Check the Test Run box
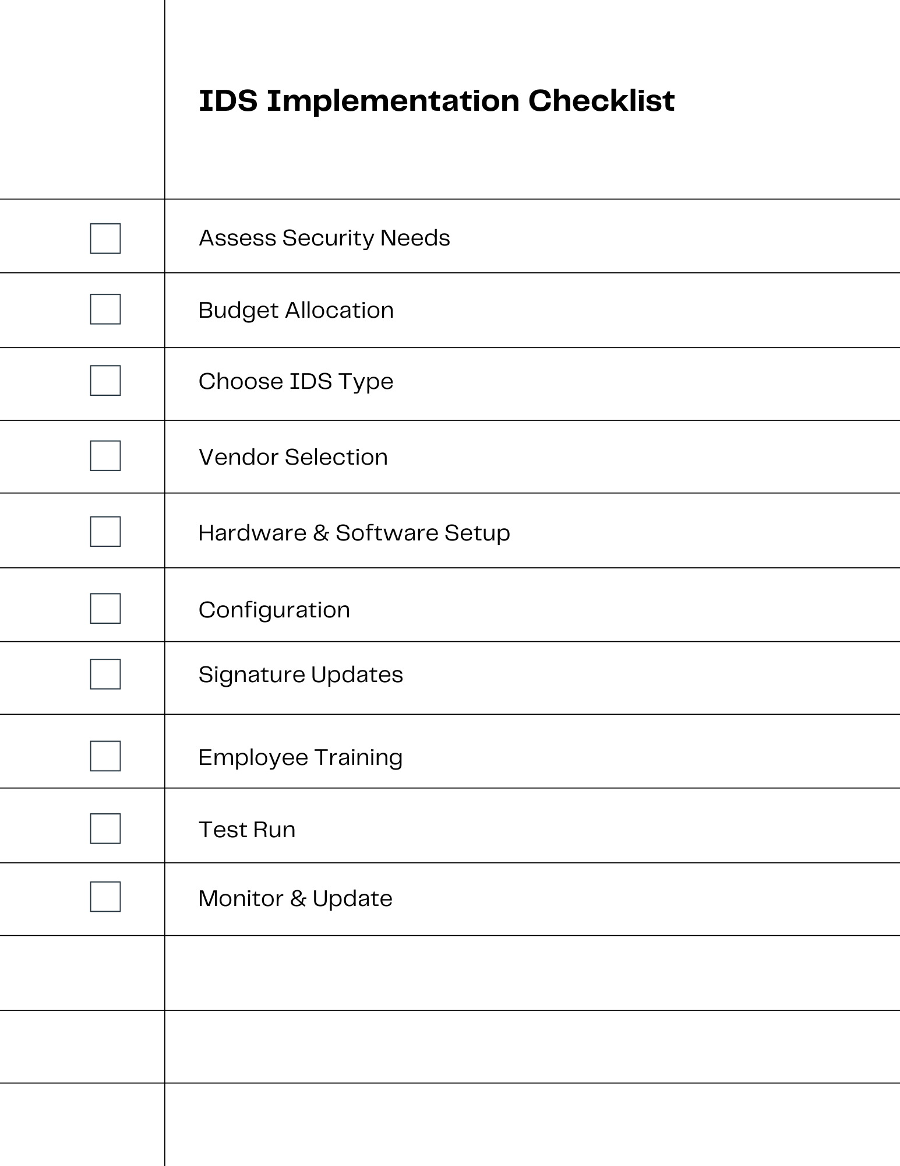The width and height of the screenshot is (900, 1166). (105, 828)
